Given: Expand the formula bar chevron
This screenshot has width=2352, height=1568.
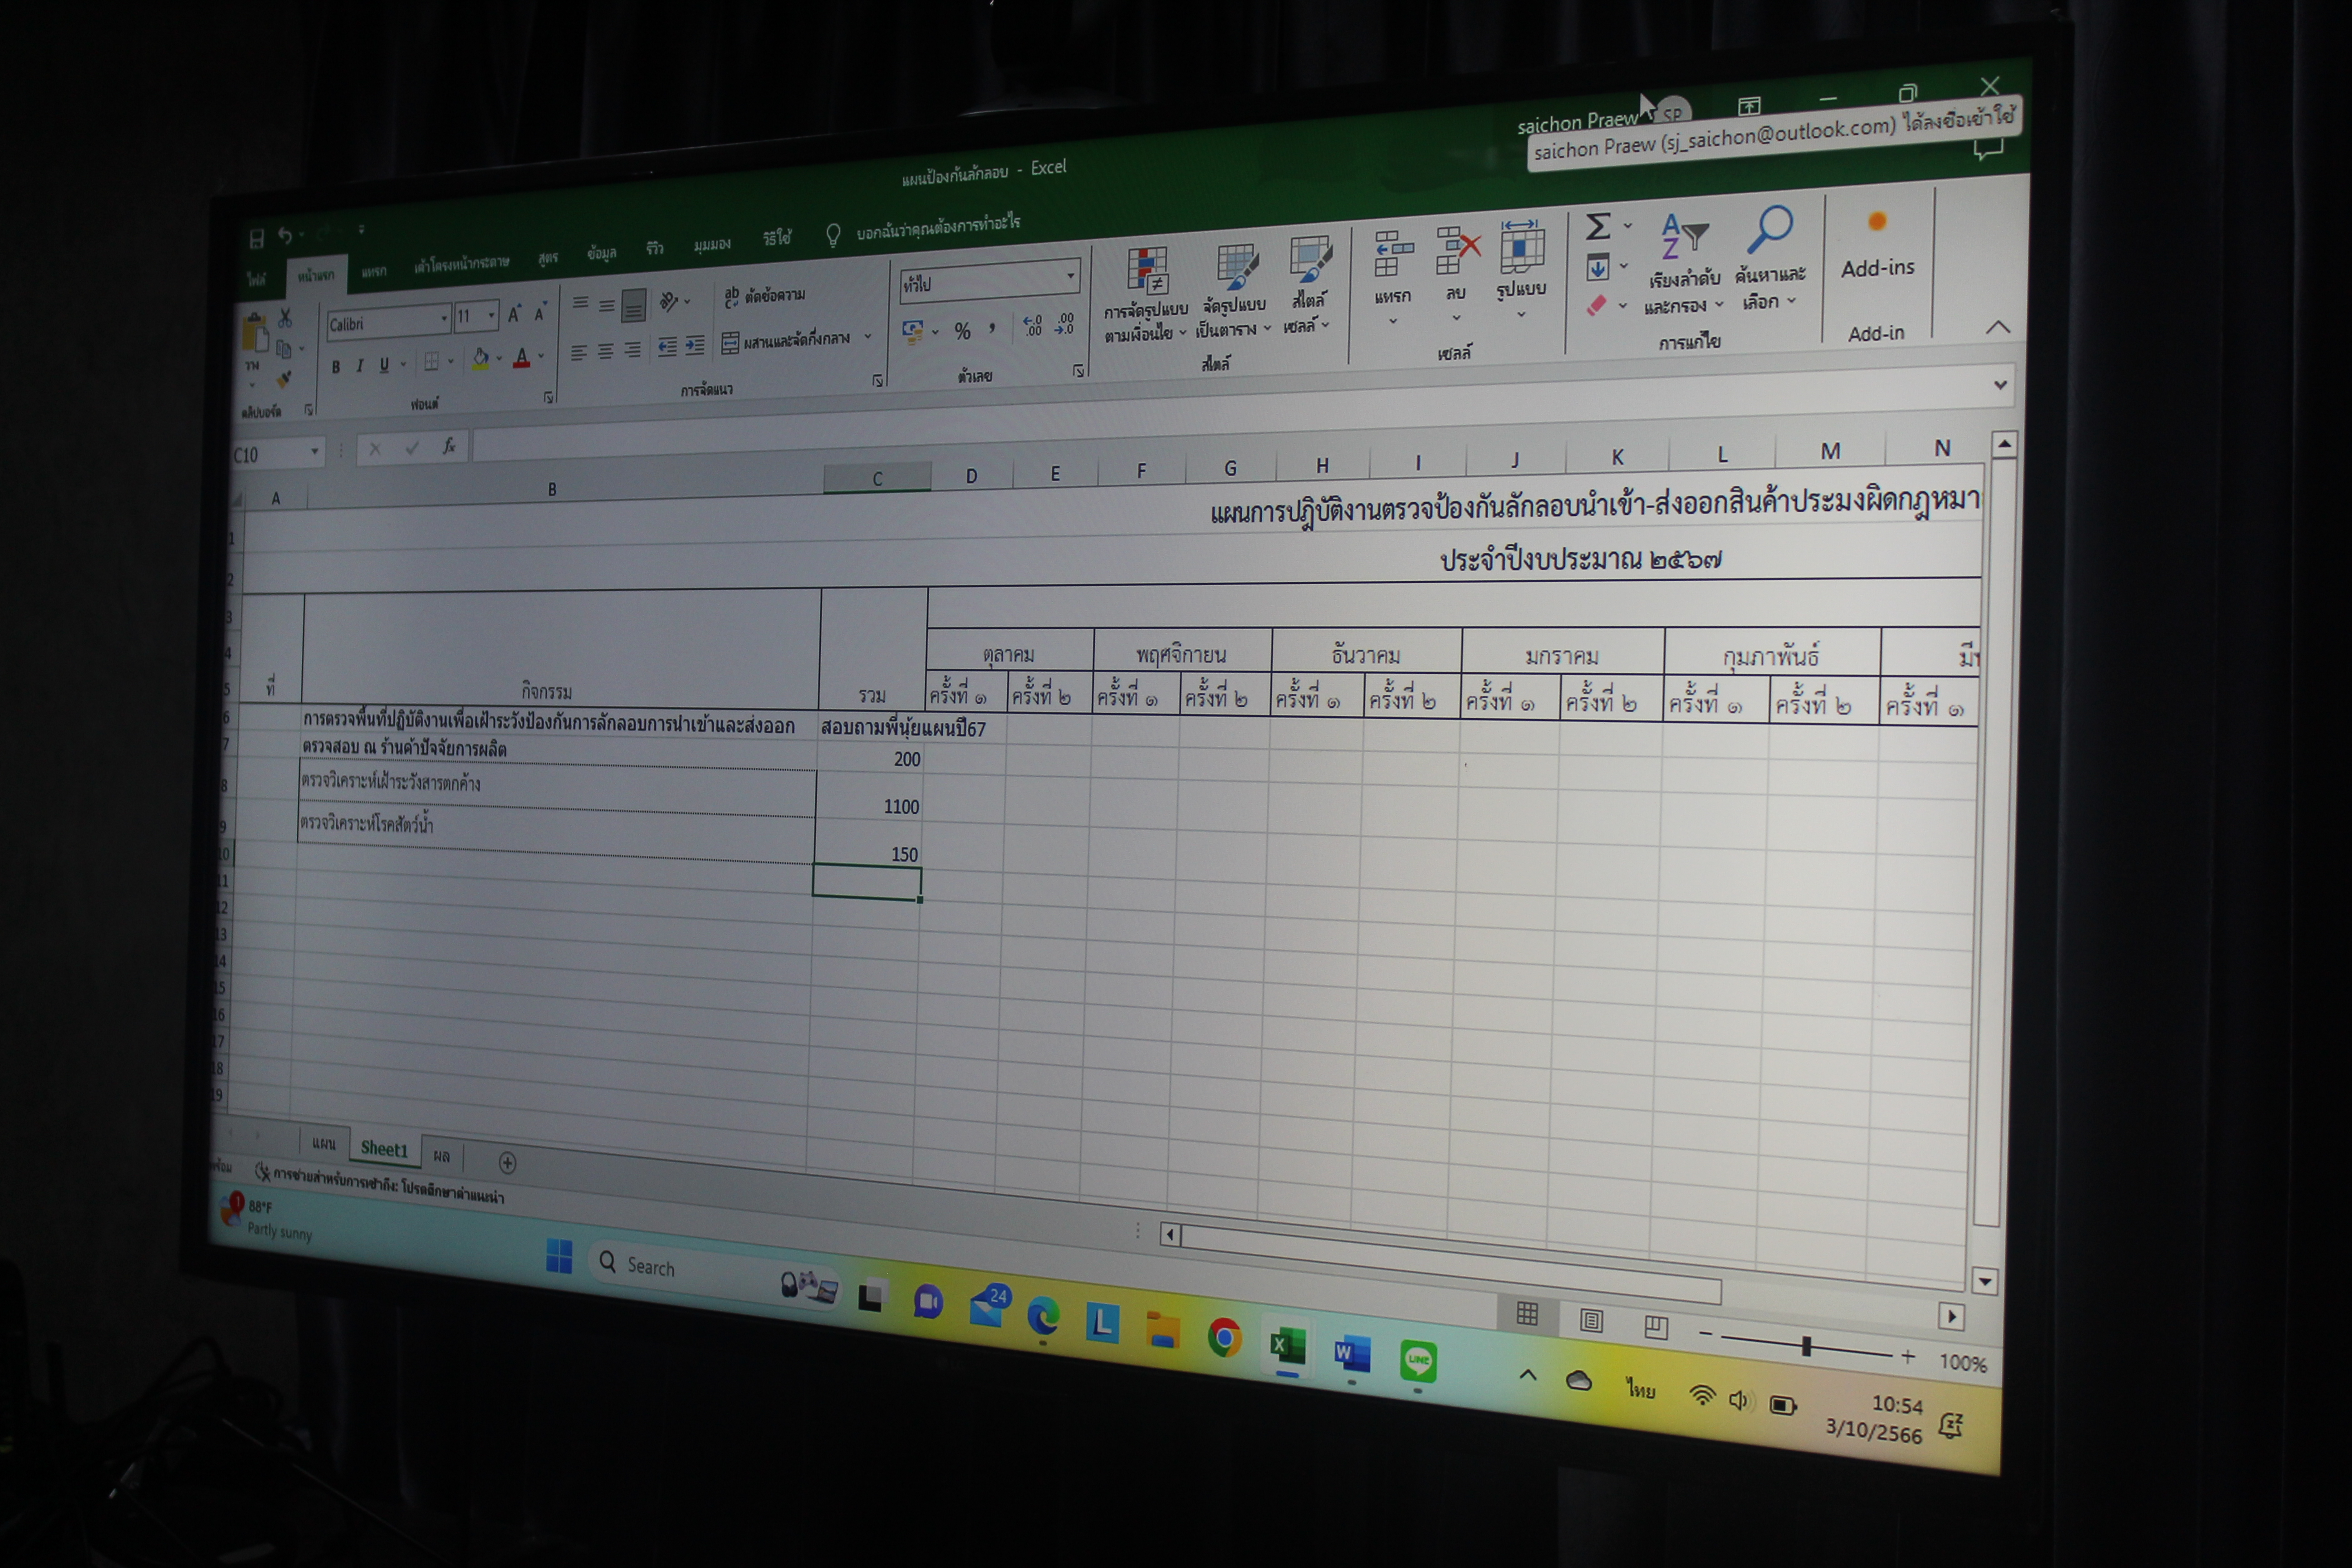Looking at the screenshot, I should (2000, 385).
